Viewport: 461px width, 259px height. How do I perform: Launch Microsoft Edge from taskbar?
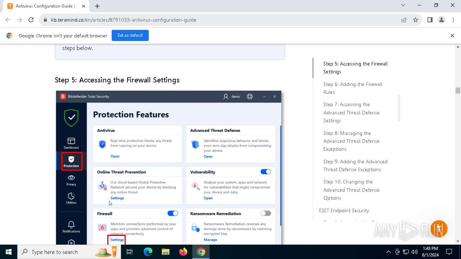click(148, 252)
